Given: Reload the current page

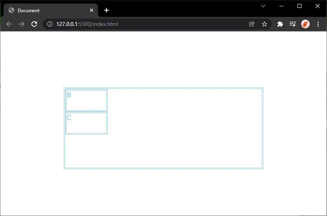Looking at the screenshot, I should tap(34, 24).
